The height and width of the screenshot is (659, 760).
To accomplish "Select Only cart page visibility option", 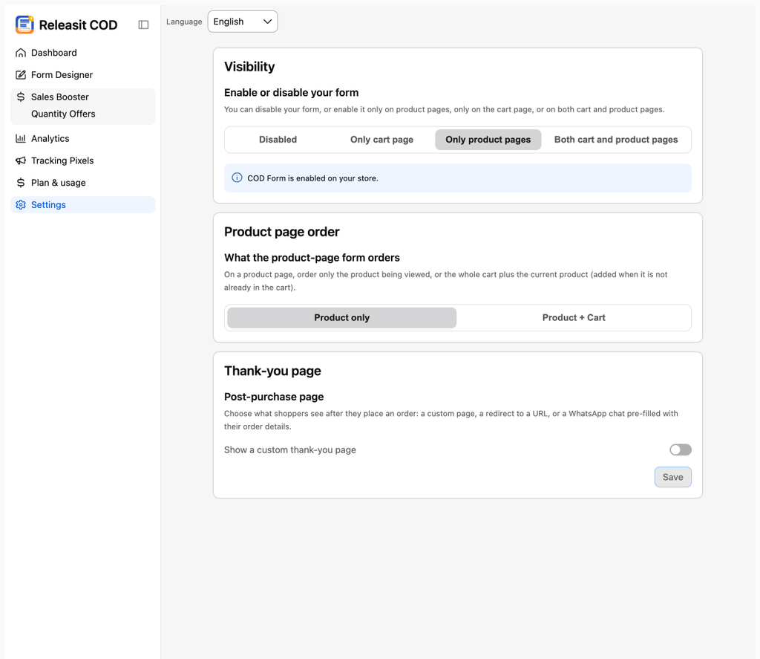I will 382,140.
